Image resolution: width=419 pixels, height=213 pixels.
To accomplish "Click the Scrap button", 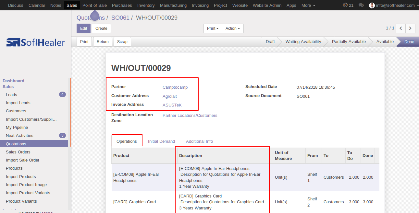I will point(122,42).
